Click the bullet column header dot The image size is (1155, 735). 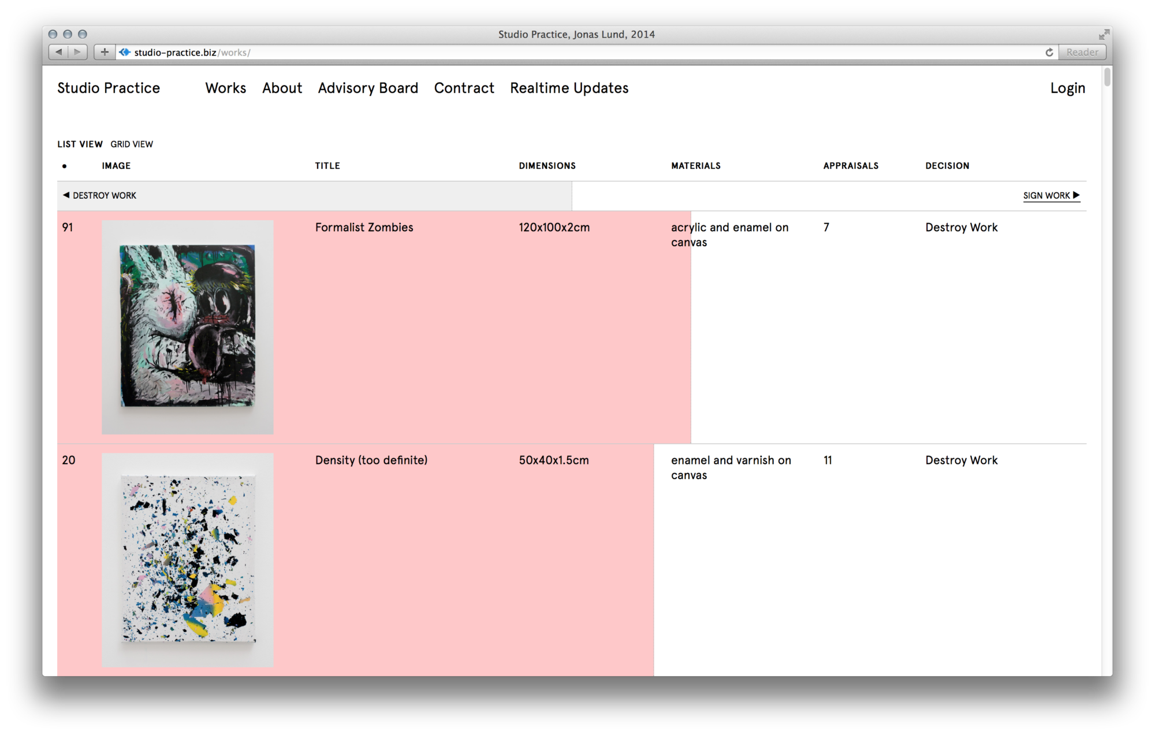(64, 166)
